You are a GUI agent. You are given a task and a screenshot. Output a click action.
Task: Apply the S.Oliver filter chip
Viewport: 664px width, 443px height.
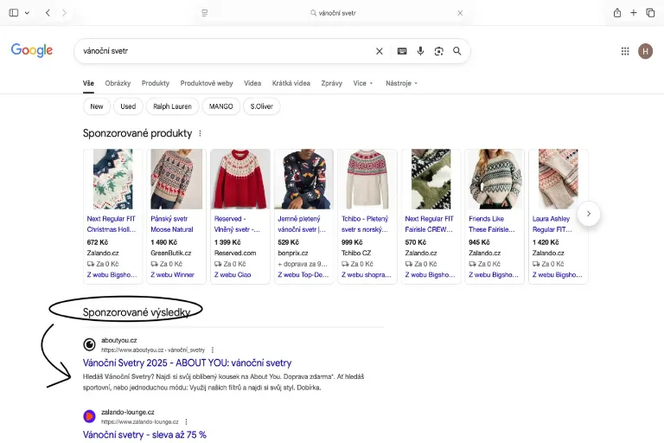[x=262, y=106]
